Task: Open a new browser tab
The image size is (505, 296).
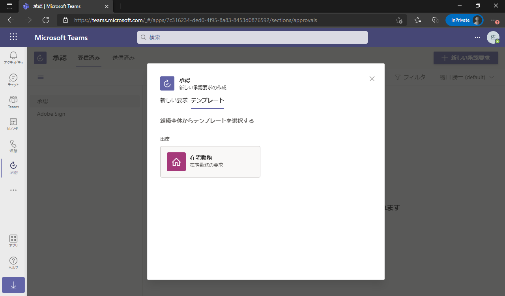Action: click(120, 6)
